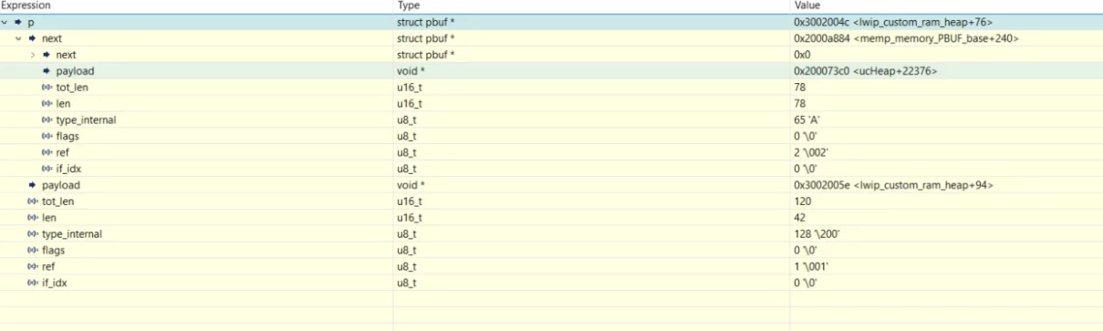Screen dimensions: 1103x331
Task: Click the pointer icon beside expression p
Action: point(18,21)
